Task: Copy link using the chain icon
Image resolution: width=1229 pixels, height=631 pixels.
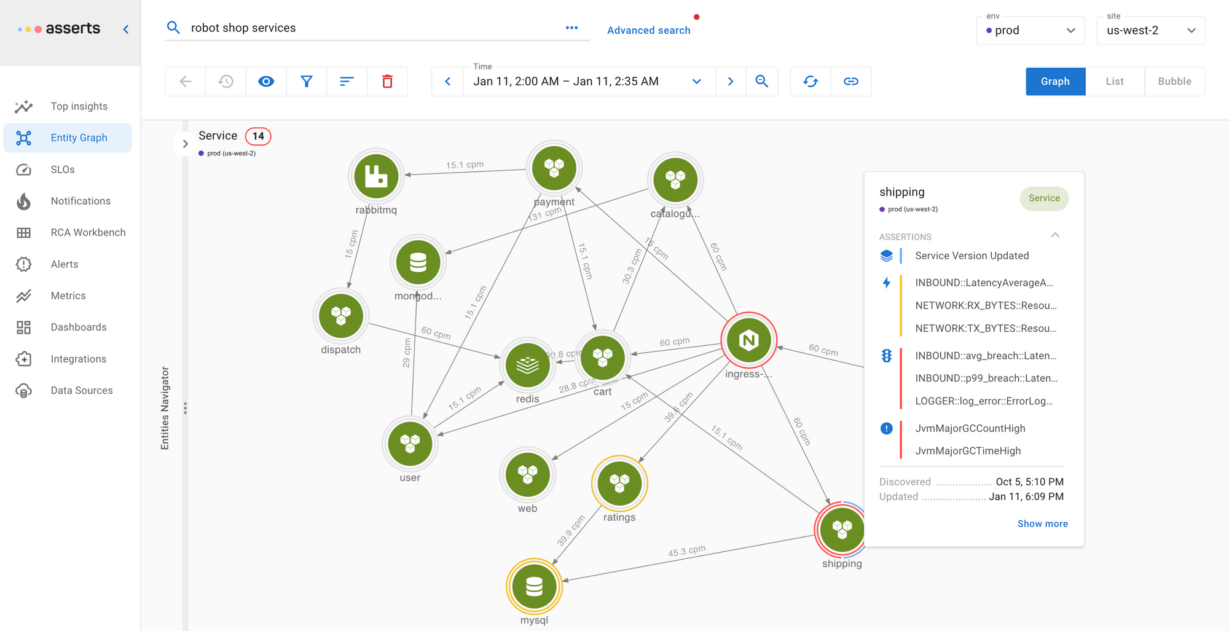Action: click(850, 82)
